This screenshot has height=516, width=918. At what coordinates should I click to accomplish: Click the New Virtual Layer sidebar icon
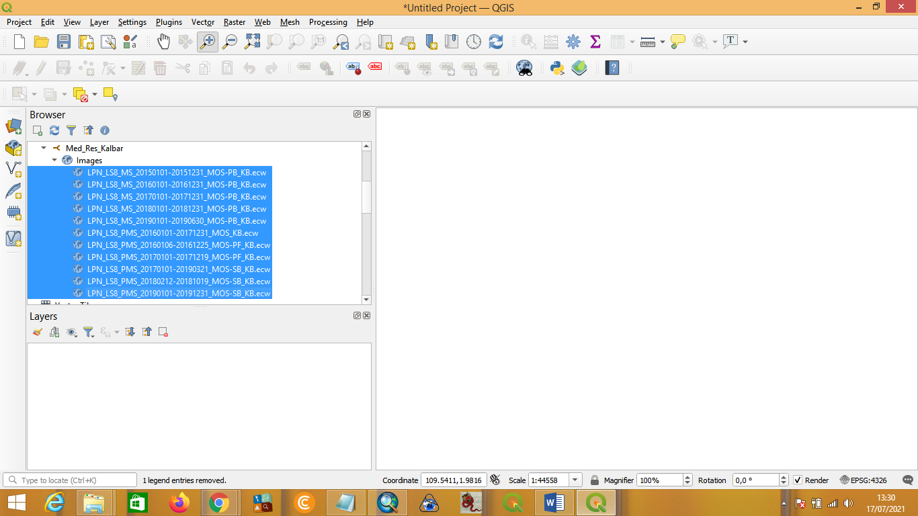(13, 238)
